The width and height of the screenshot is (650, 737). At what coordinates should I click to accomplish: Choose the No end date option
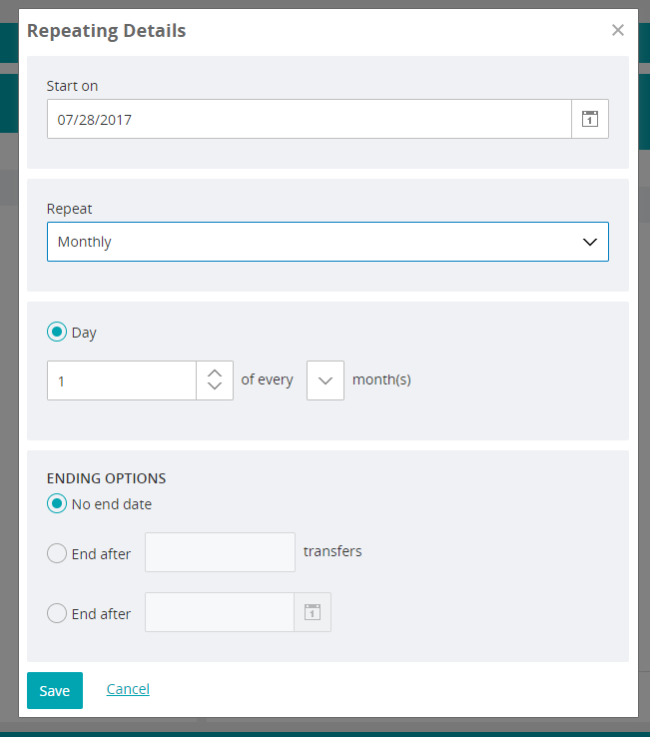click(x=57, y=504)
